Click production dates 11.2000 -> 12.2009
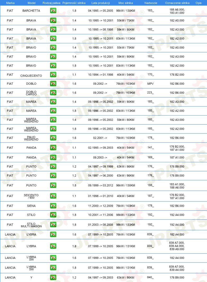The height and width of the screenshot is (282, 207). pyautogui.click(x=101, y=206)
